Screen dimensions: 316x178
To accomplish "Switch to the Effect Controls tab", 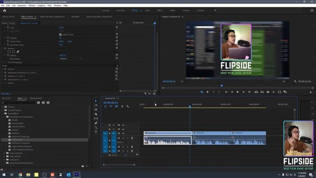I will (27, 17).
